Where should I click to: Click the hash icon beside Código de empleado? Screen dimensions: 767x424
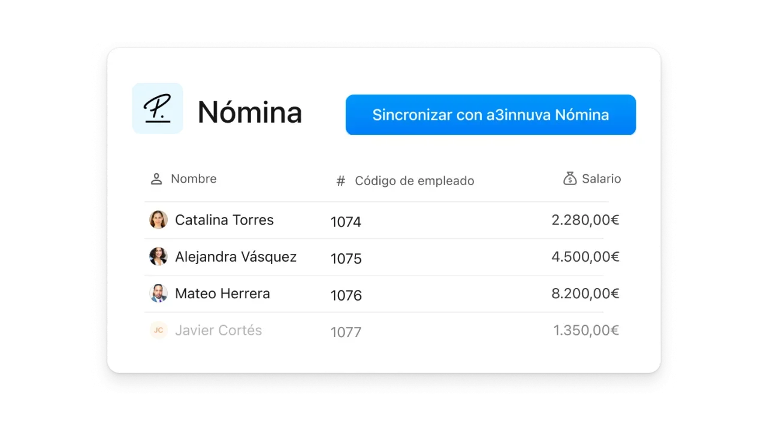340,181
